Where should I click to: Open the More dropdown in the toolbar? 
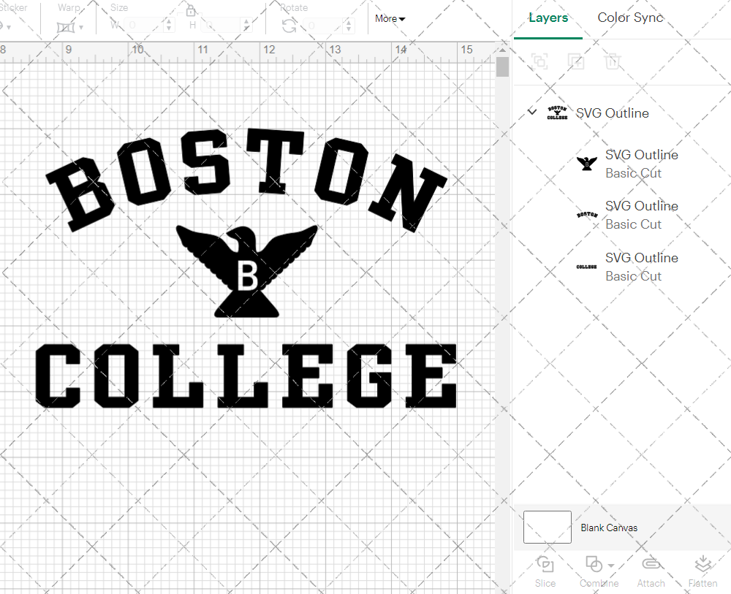click(389, 18)
